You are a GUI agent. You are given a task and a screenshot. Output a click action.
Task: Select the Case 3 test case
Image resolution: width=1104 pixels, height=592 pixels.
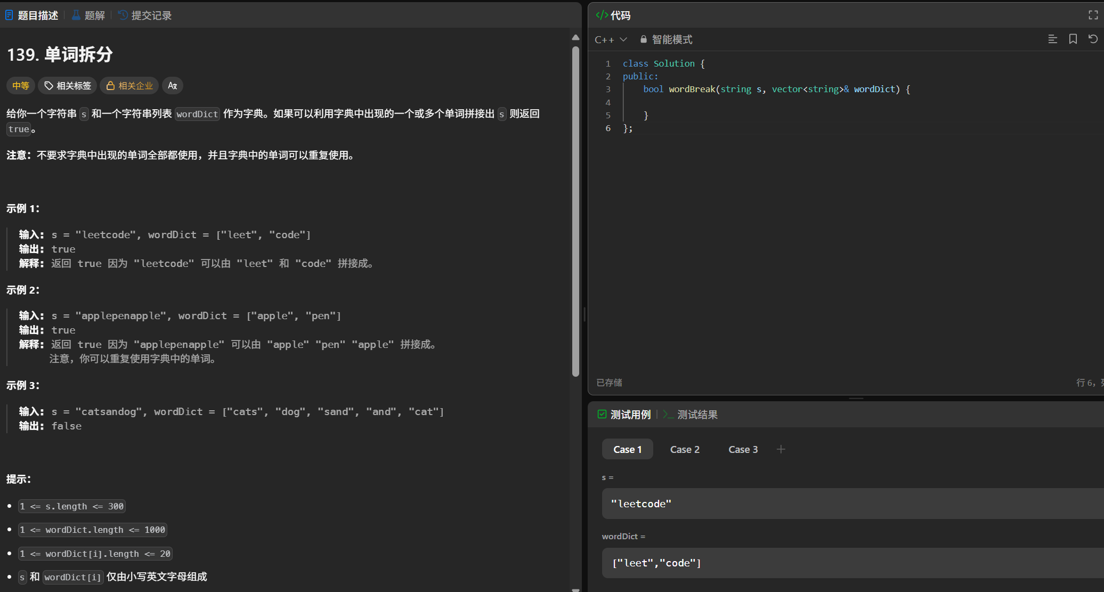pos(743,449)
